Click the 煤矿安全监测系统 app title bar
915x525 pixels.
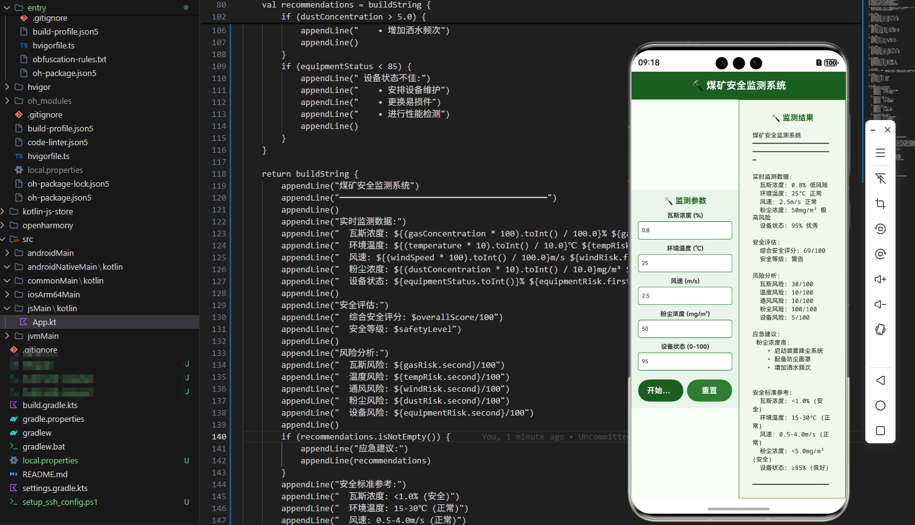click(x=739, y=86)
